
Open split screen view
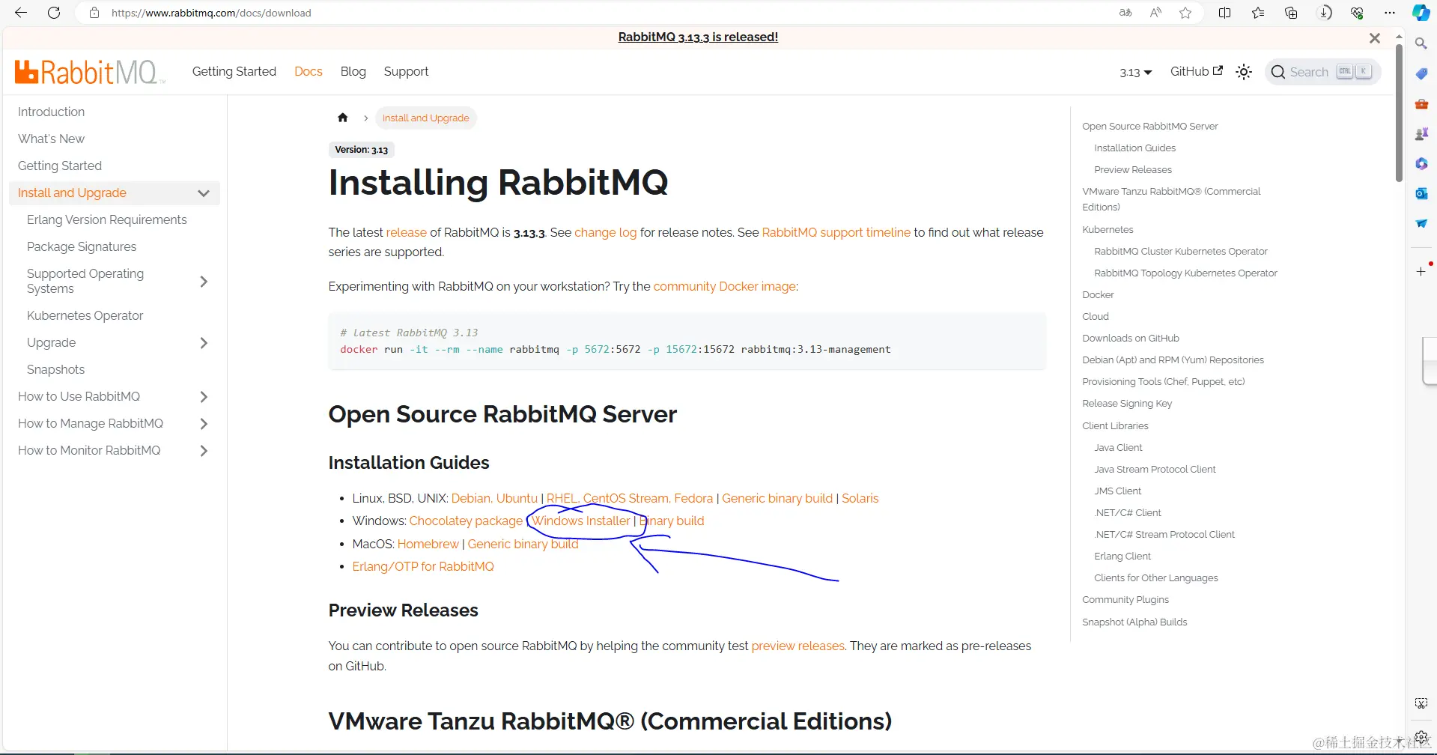tap(1225, 13)
